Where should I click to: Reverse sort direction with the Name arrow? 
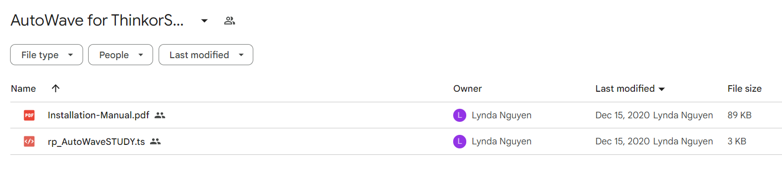(56, 88)
